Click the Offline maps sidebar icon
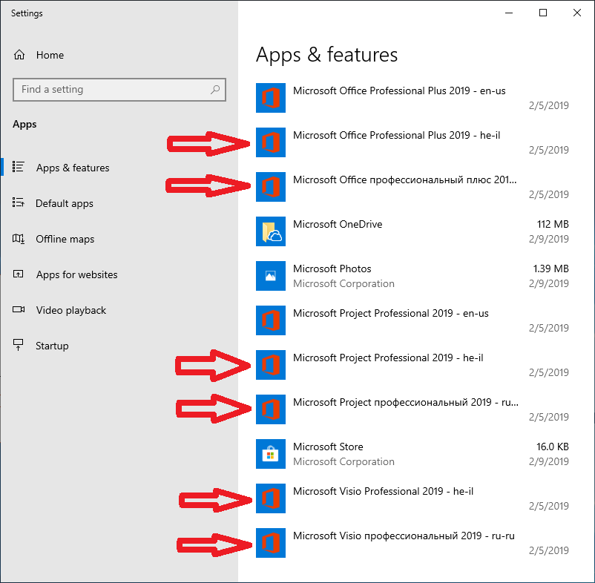Screen dimensions: 595x583 click(19, 239)
